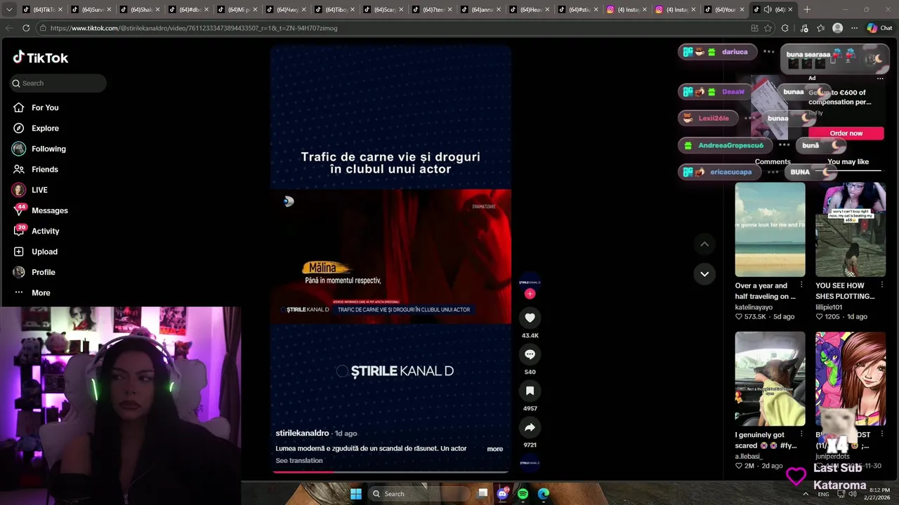Open the I genuinely got scared thumbnail

(770, 379)
